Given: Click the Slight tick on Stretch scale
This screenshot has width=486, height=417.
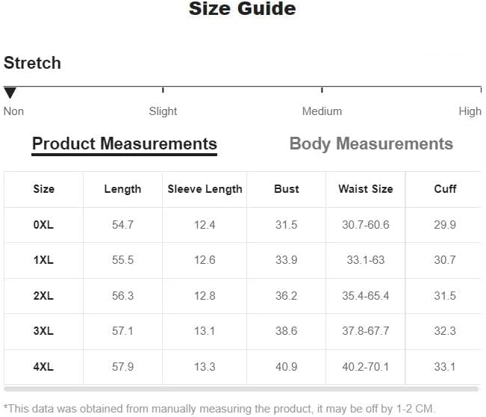Looking at the screenshot, I should (163, 90).
